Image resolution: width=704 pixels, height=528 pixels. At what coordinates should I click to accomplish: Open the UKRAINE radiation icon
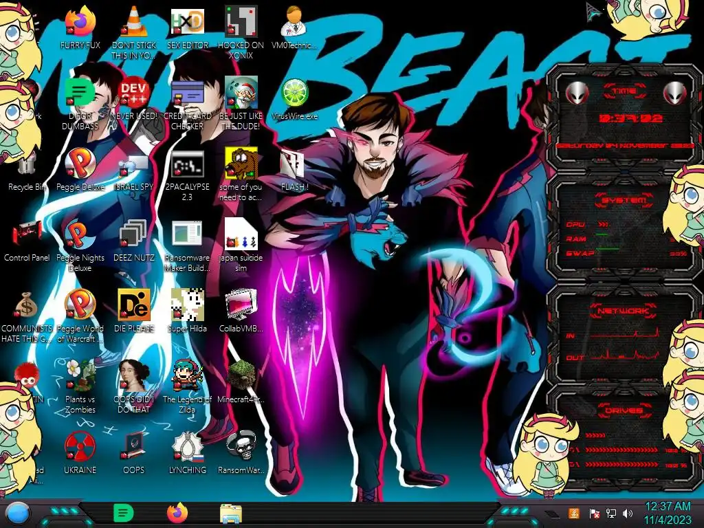[x=80, y=448]
